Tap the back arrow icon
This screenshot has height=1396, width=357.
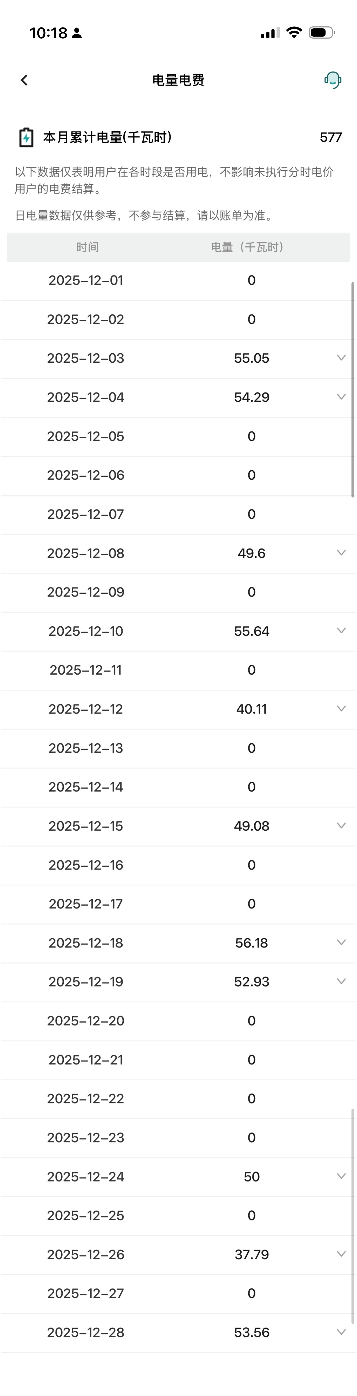click(24, 80)
